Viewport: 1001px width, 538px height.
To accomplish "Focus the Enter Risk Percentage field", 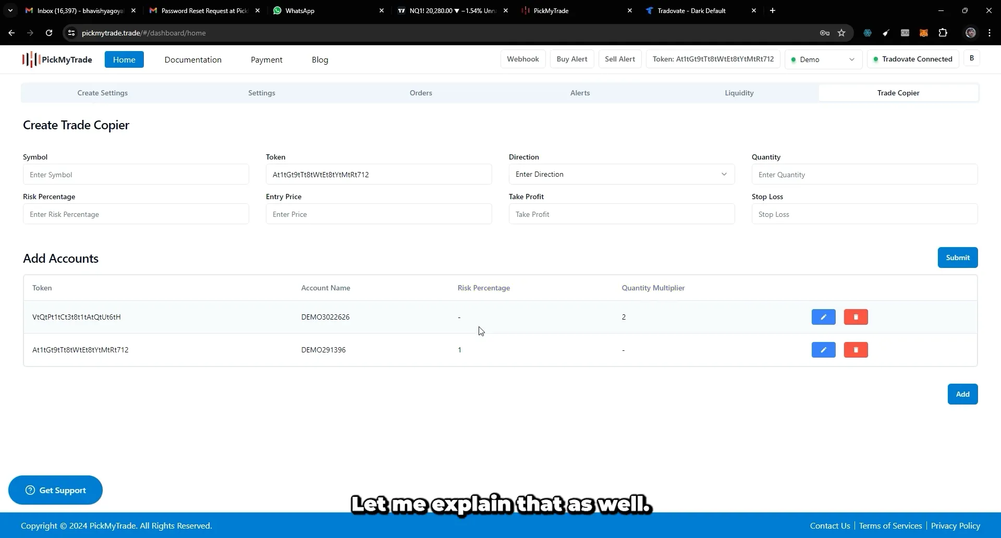I will pyautogui.click(x=136, y=214).
